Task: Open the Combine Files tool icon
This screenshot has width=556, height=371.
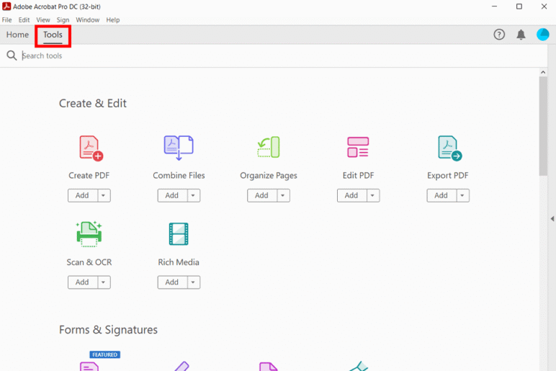Action: [179, 148]
